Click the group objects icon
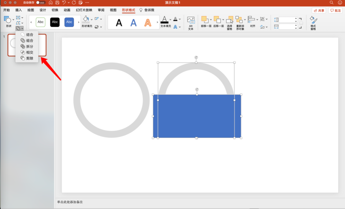 pos(262,19)
